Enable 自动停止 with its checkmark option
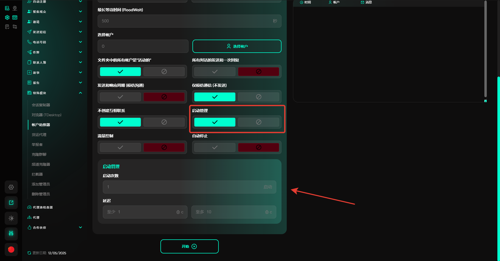The image size is (500, 261). click(x=215, y=147)
